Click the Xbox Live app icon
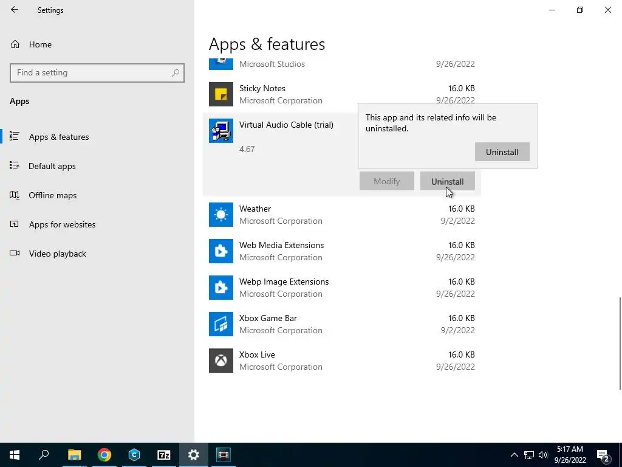 221,361
